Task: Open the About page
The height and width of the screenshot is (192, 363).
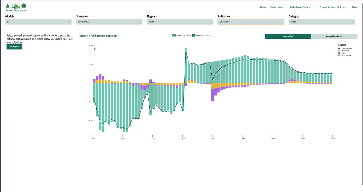Action: [x=354, y=7]
